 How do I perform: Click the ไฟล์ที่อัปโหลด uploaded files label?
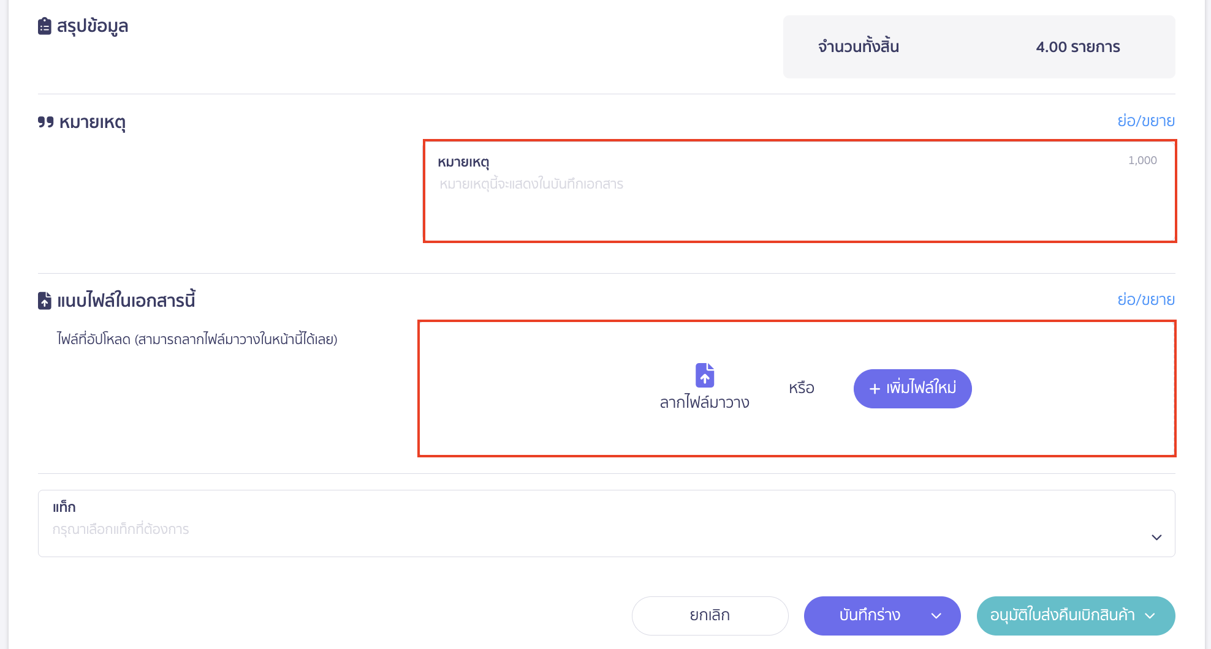coord(197,339)
